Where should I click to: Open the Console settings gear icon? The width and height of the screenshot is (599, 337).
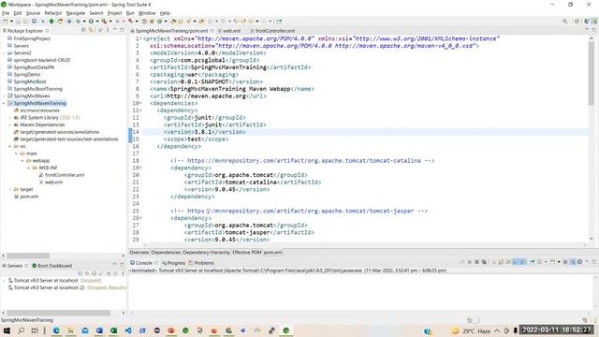[579, 262]
